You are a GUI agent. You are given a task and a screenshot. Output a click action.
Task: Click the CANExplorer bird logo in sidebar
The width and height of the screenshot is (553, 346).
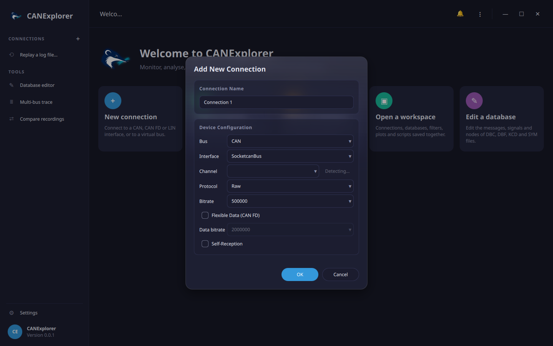pyautogui.click(x=16, y=16)
